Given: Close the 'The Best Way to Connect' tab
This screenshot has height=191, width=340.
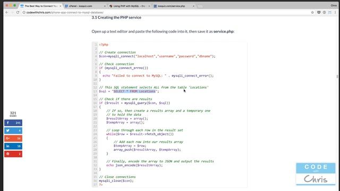Looking at the screenshot, I should (60, 6).
